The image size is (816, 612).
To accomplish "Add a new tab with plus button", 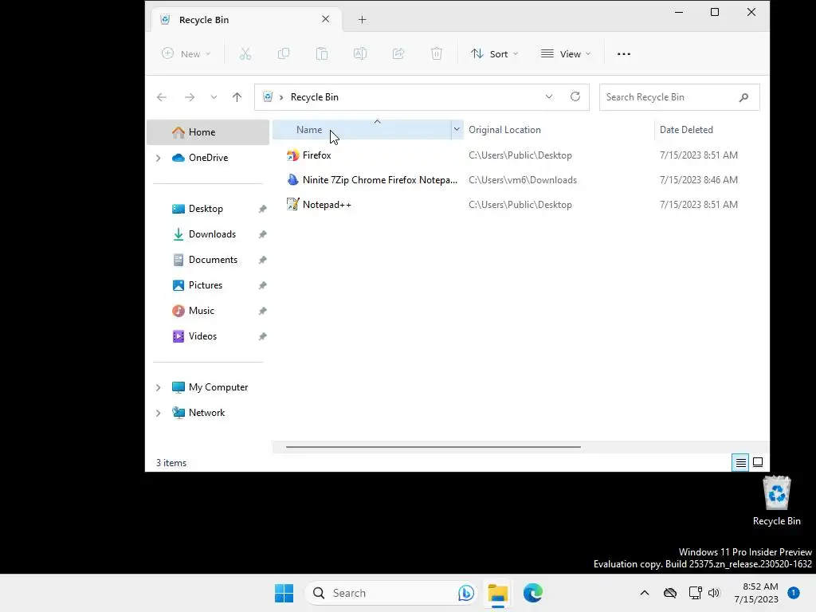I will pos(363,20).
